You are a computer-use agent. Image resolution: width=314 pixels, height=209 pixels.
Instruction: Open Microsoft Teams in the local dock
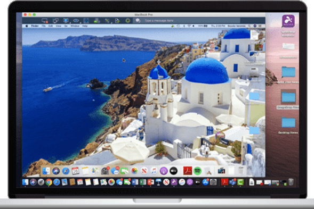(x=232, y=182)
